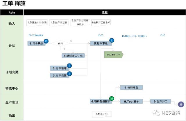Select the green 5-1.MES I/F box

pos(114,55)
